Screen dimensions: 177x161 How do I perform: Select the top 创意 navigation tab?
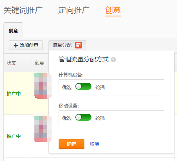113,10
